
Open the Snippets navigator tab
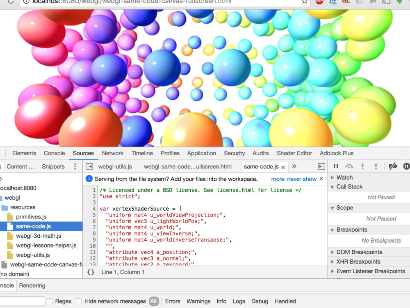[x=53, y=167]
